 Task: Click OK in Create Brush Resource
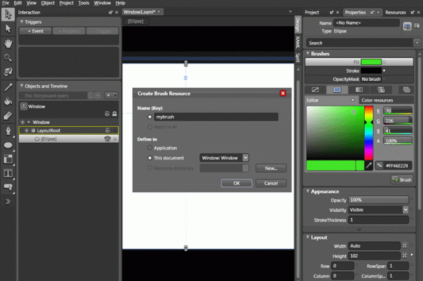[237, 183]
